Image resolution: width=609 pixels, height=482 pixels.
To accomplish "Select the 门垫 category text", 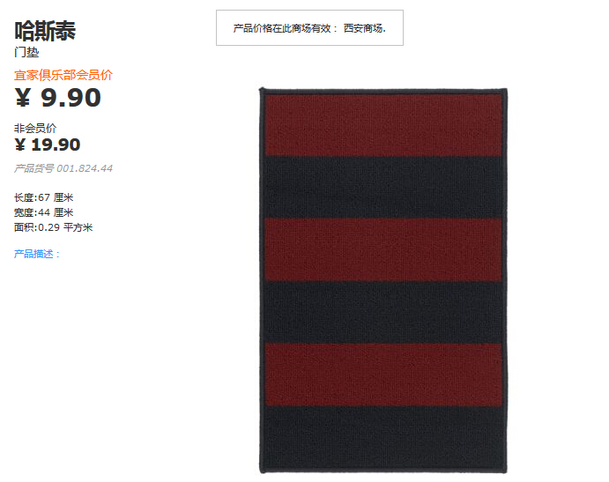I will point(26,52).
